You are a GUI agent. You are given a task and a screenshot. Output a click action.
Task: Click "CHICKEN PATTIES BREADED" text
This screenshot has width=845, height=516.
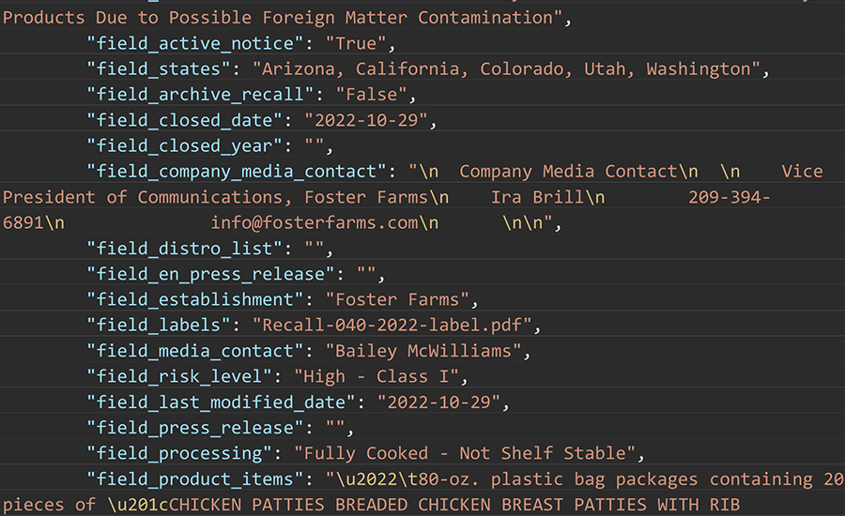pos(294,505)
